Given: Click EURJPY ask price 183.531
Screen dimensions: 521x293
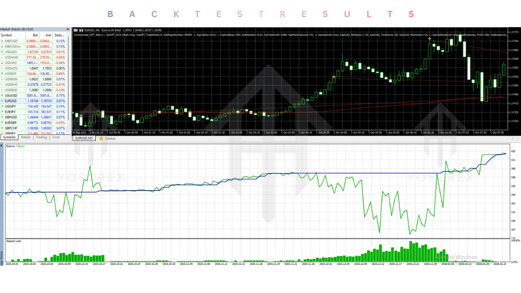Looking at the screenshot, I should coord(46,112).
